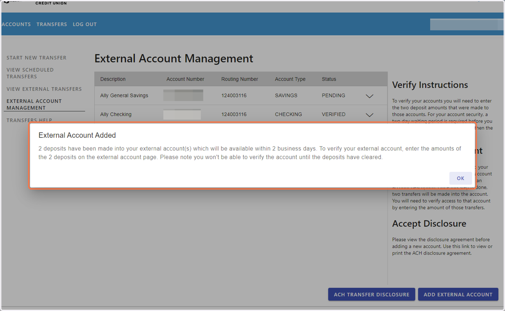
Task: Click the CHECKING account type cell
Action: [x=288, y=115]
